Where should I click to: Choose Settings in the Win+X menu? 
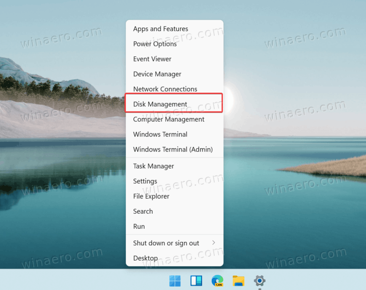pos(175,181)
